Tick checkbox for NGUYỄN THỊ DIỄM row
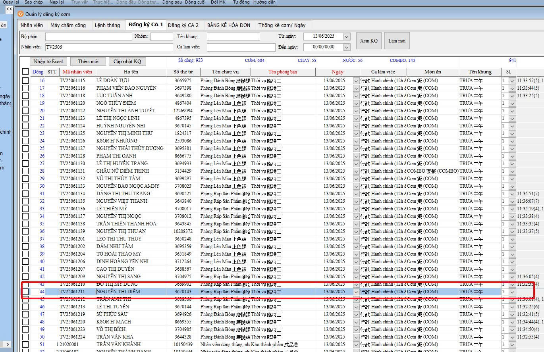Image resolution: width=544 pixels, height=352 pixels. pos(25,292)
